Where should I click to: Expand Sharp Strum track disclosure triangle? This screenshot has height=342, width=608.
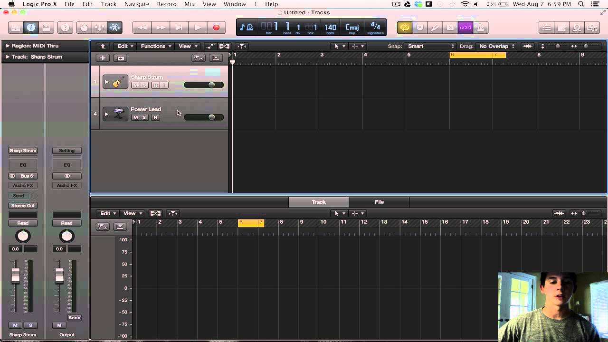click(106, 82)
